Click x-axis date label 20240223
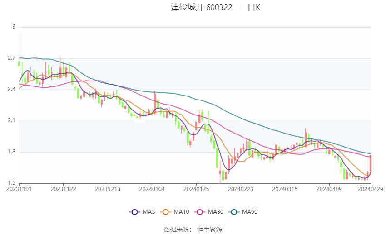This screenshot has height=234, width=386. coord(241,189)
